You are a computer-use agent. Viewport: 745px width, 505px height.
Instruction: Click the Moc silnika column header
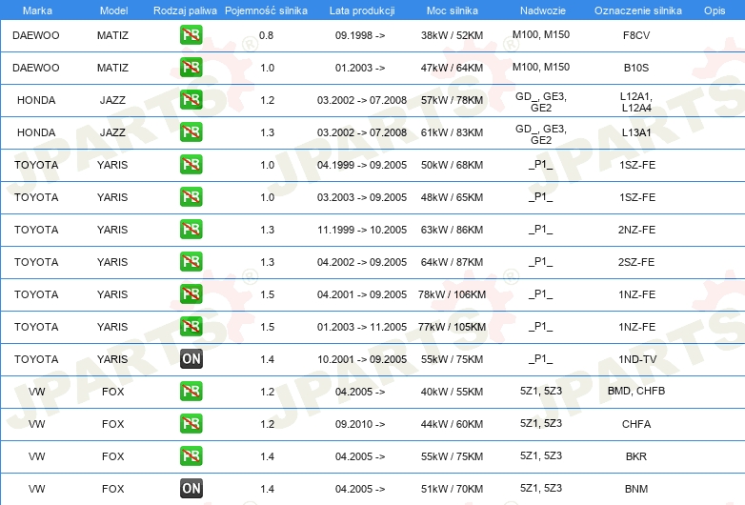pyautogui.click(x=452, y=10)
